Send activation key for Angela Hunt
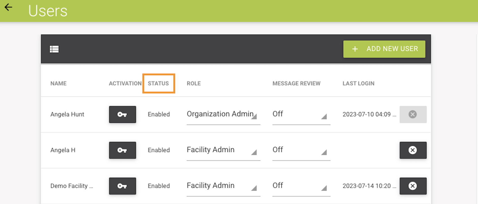The width and height of the screenshot is (478, 204). point(122,114)
